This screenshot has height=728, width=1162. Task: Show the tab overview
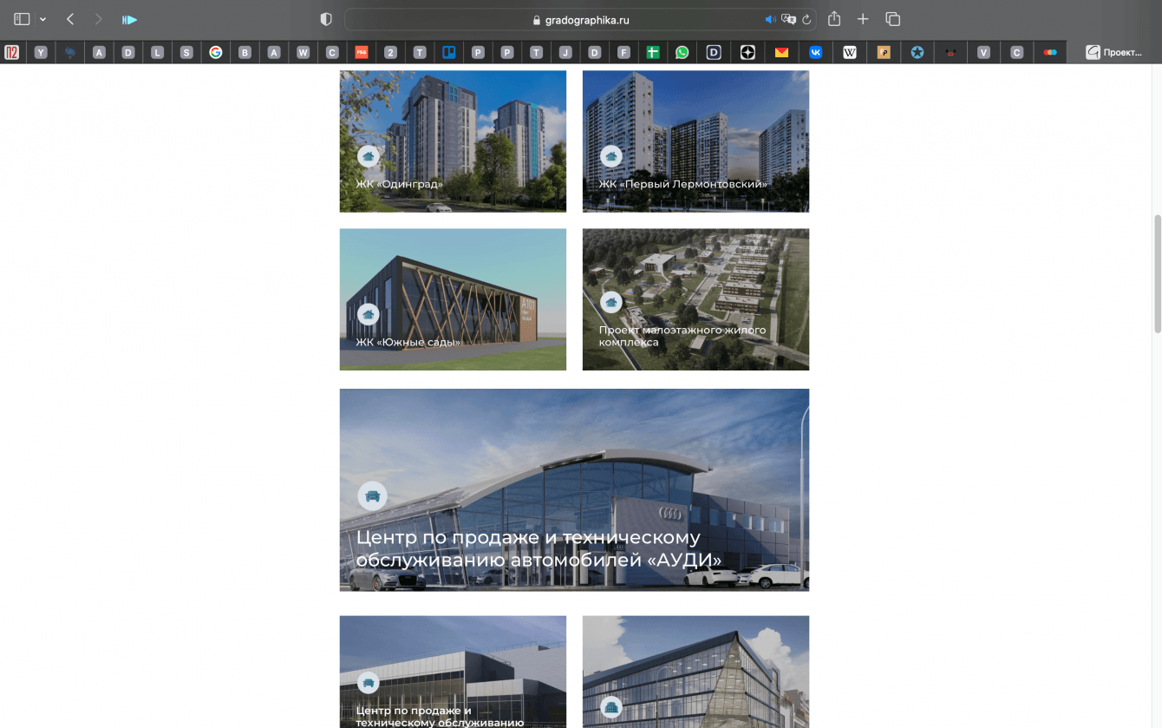pyautogui.click(x=892, y=19)
